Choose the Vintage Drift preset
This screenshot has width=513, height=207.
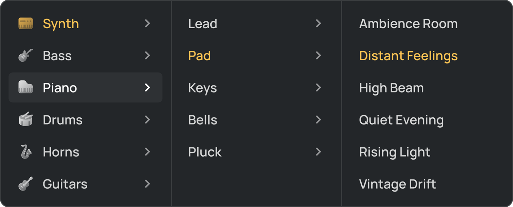398,184
